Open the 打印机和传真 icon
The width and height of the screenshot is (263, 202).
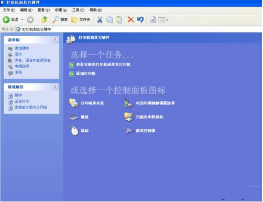[74, 103]
